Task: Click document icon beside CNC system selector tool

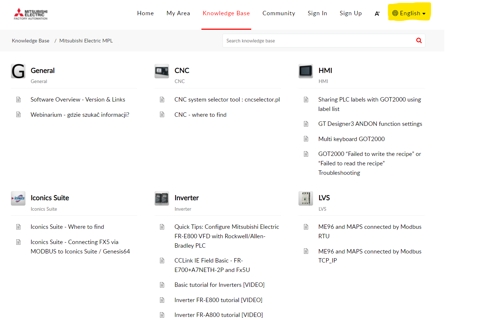Action: click(x=162, y=99)
